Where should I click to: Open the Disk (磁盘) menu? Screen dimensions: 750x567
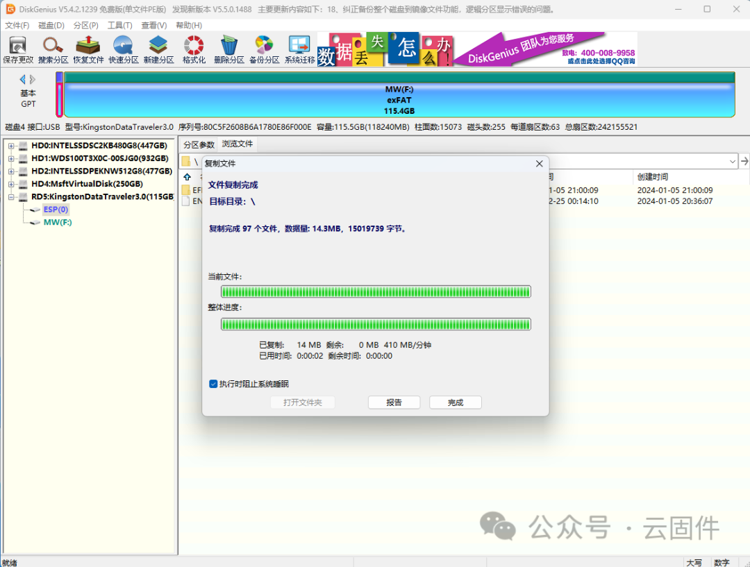51,26
